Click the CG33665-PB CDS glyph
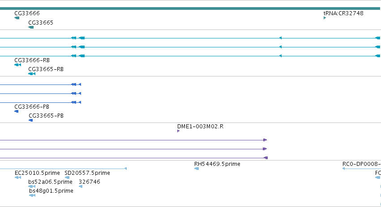 30,120
